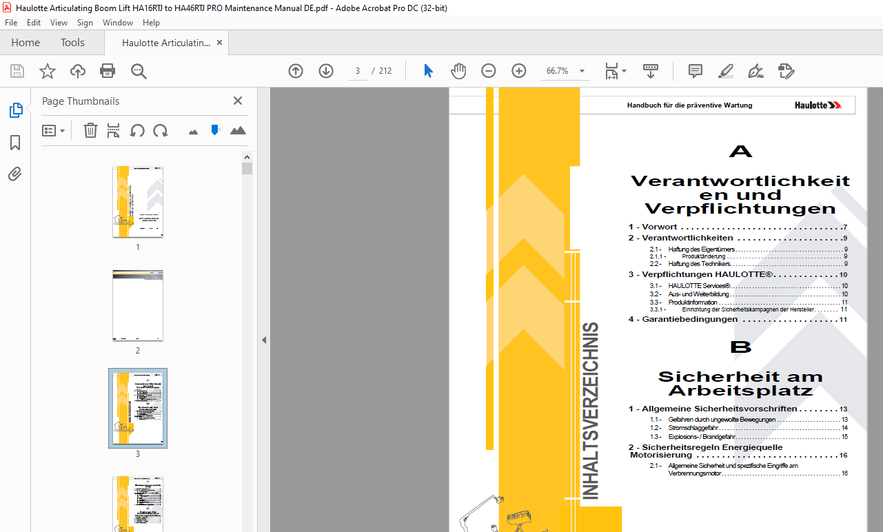Delete the selected page with the trash icon
Viewport: 883px width, 532px height.
click(90, 130)
